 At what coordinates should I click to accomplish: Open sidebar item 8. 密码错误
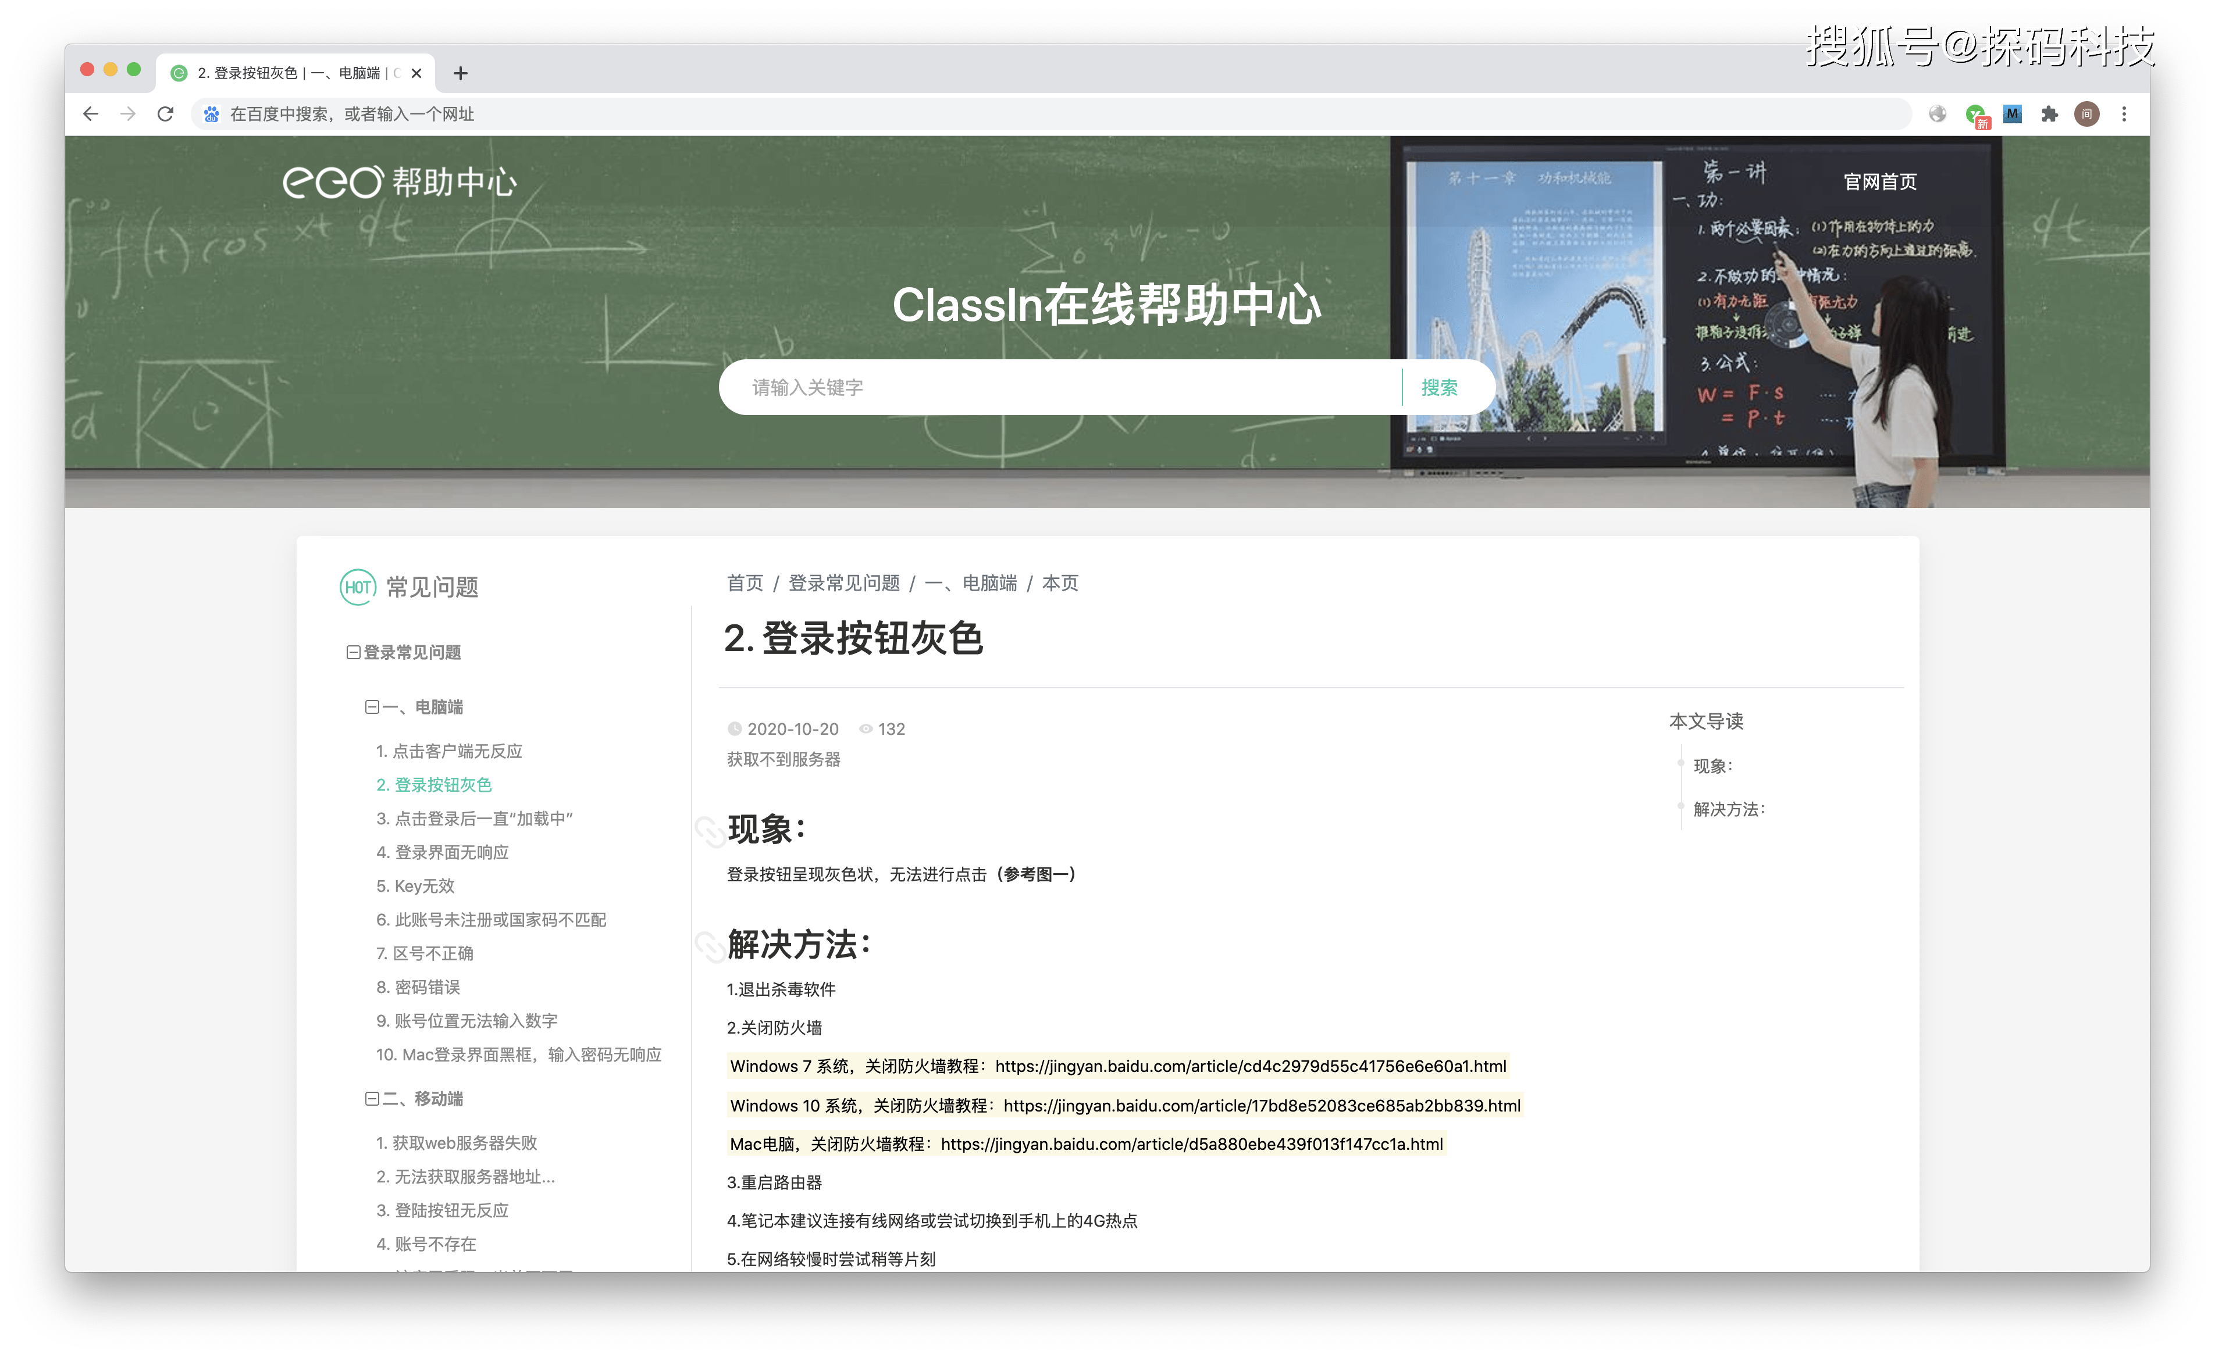pos(418,987)
